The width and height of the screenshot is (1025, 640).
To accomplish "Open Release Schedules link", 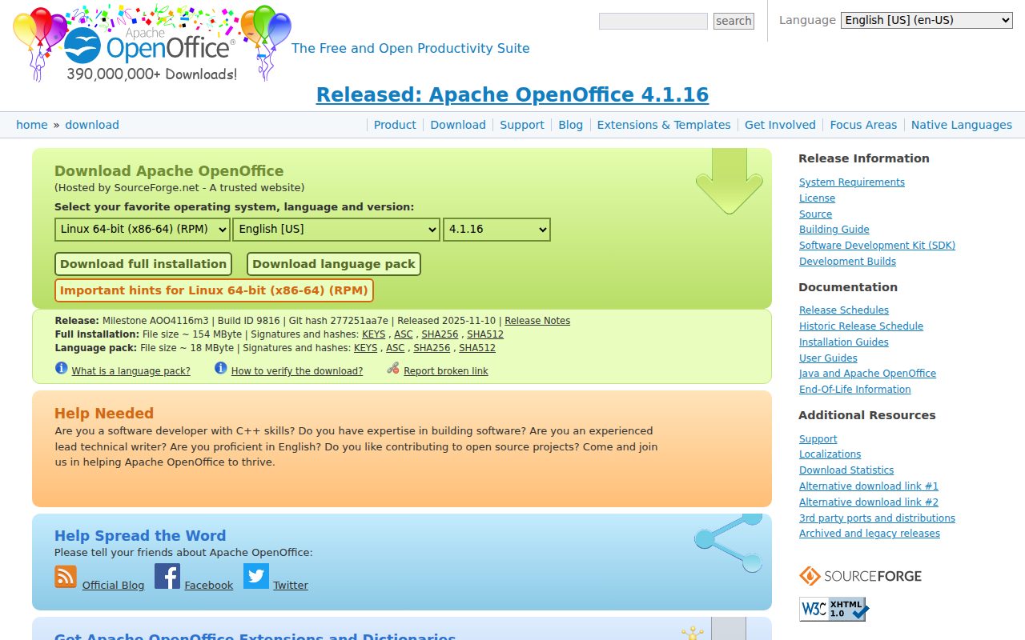I will coord(844,310).
